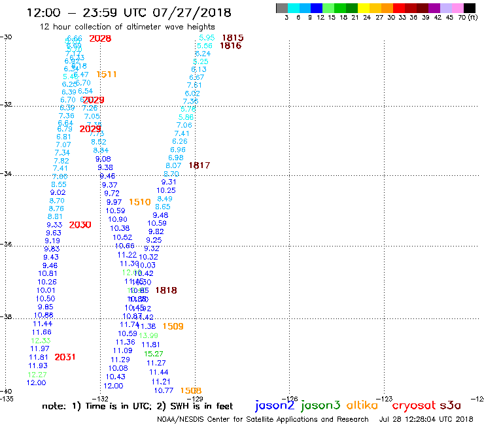Viewport: 484px width, 425px height.
Task: Click the 9.33 wave height value
Action: click(54, 225)
